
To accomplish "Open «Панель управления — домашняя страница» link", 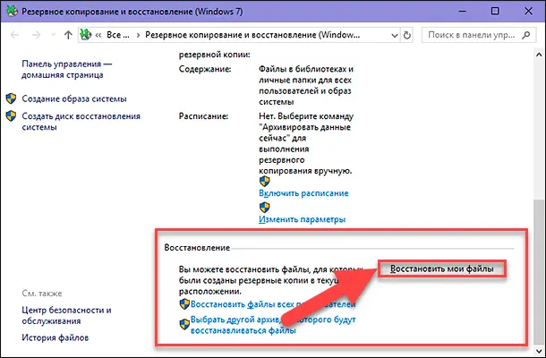I will click(67, 69).
